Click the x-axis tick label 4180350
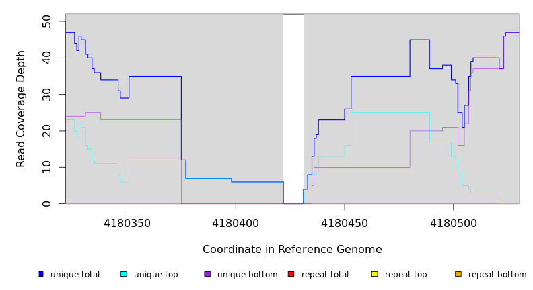This screenshot has height=290, width=533. click(127, 223)
